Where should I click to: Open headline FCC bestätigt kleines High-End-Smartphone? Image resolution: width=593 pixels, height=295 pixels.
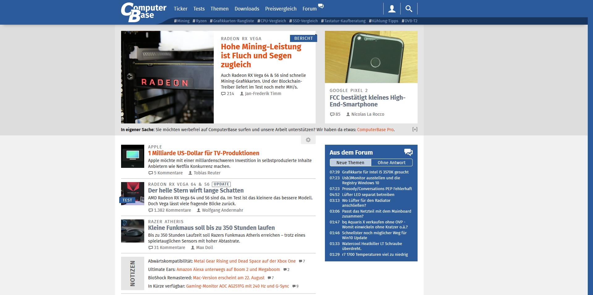point(368,101)
